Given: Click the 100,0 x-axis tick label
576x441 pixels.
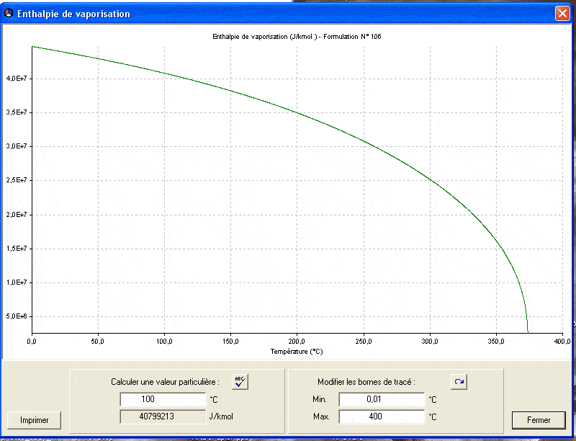Looking at the screenshot, I should click(164, 342).
